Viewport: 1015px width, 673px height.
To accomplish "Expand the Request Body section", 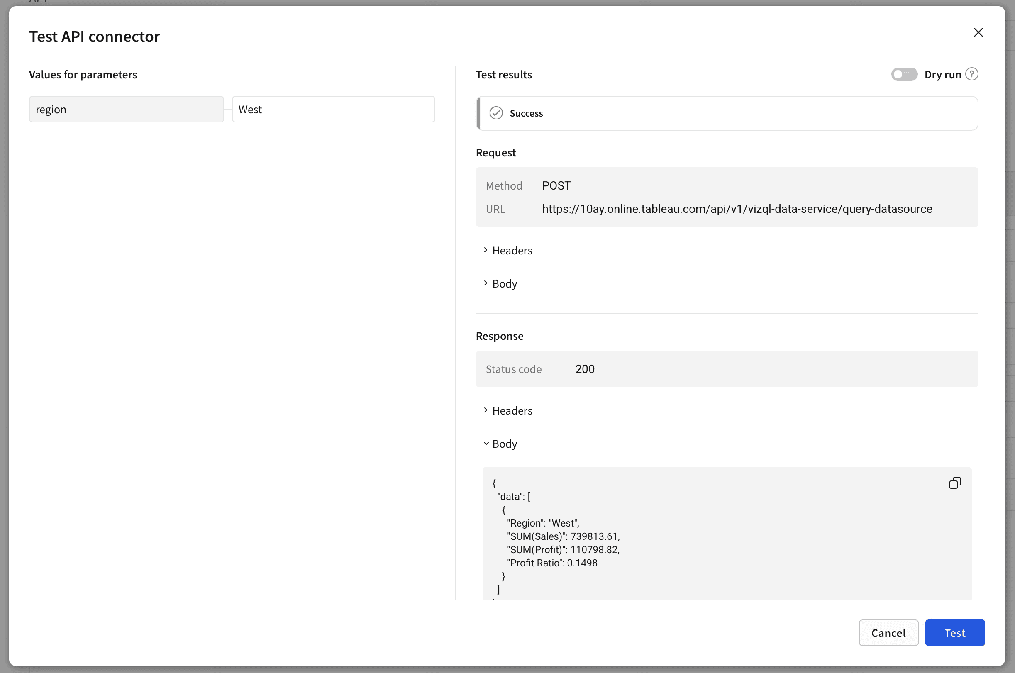I will tap(504, 284).
